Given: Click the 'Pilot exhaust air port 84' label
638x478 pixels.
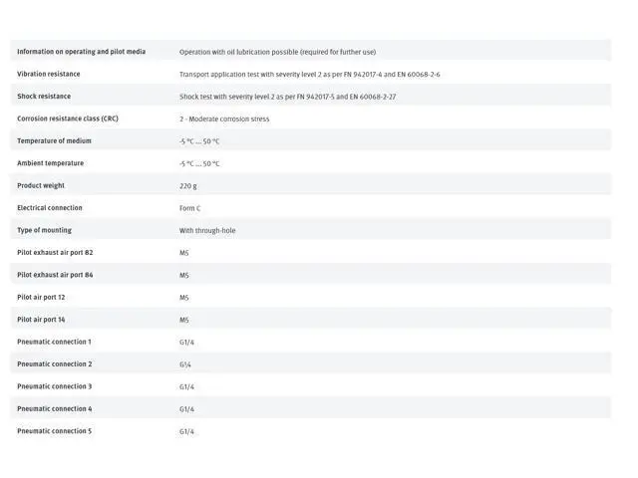Looking at the screenshot, I should point(55,274).
